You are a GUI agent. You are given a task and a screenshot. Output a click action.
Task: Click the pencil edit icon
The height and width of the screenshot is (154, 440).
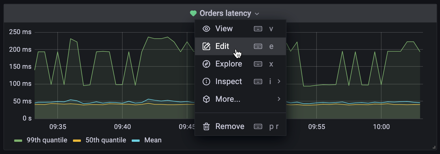(x=206, y=46)
